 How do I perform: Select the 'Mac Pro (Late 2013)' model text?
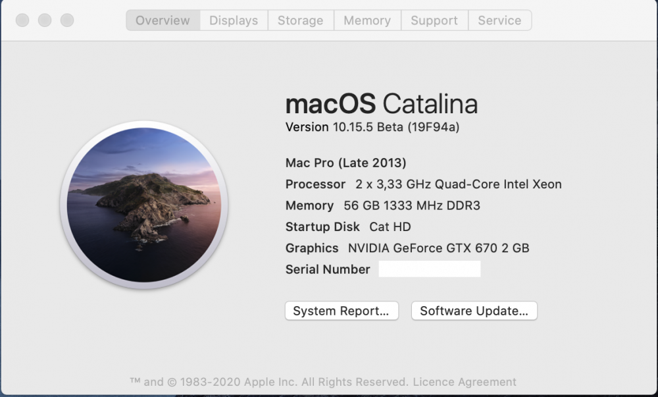coord(346,163)
